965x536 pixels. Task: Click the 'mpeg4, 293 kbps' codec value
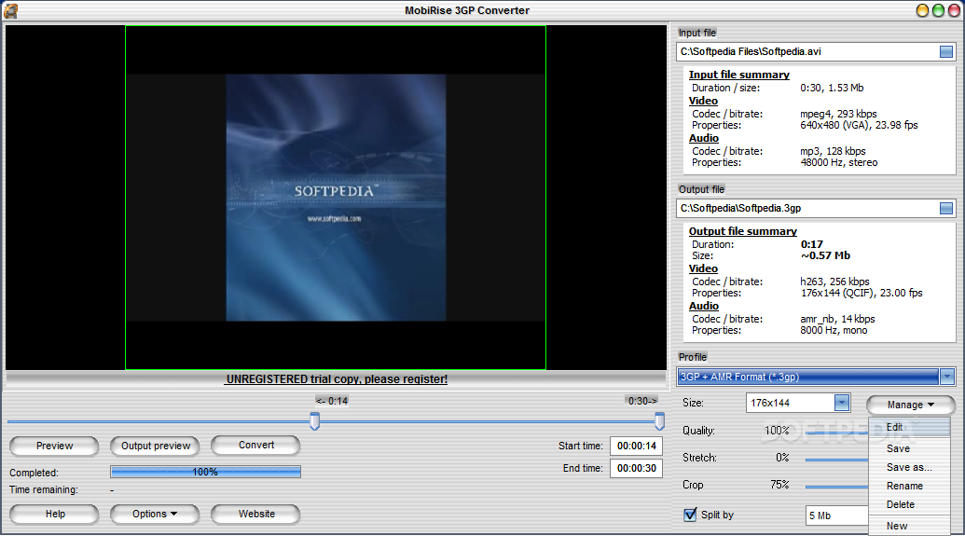838,114
